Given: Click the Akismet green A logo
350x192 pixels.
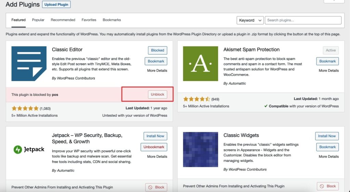Looking at the screenshot, I should click(x=200, y=64).
